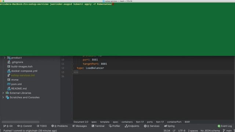
Task: Open pom.xml Maven file
Action: click(x=16, y=84)
